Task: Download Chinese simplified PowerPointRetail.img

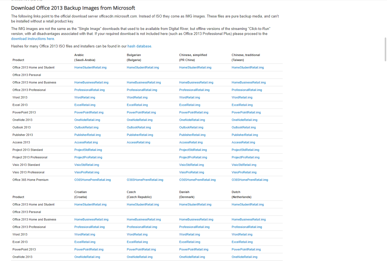Action: coord(194,113)
